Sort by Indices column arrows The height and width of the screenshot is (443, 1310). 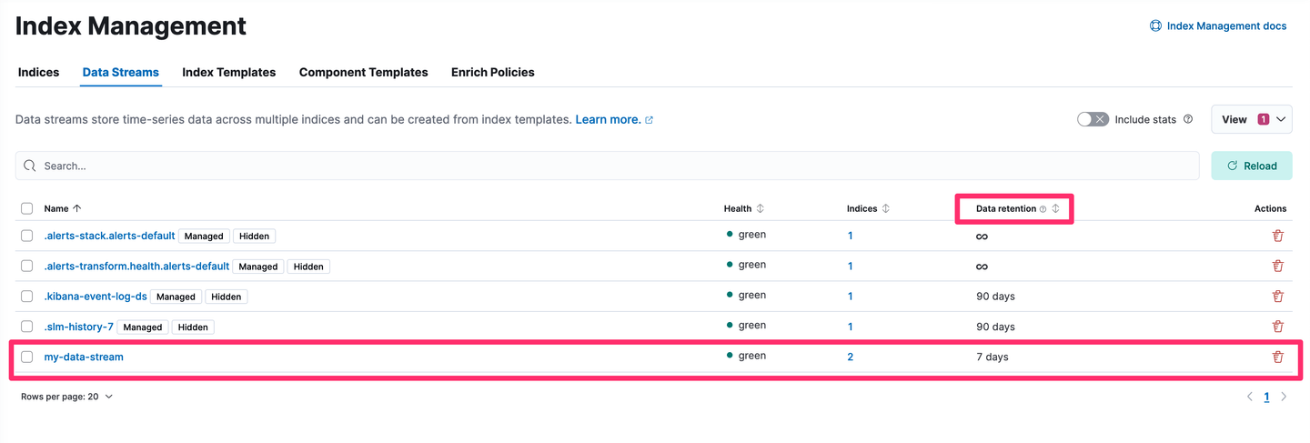[885, 208]
